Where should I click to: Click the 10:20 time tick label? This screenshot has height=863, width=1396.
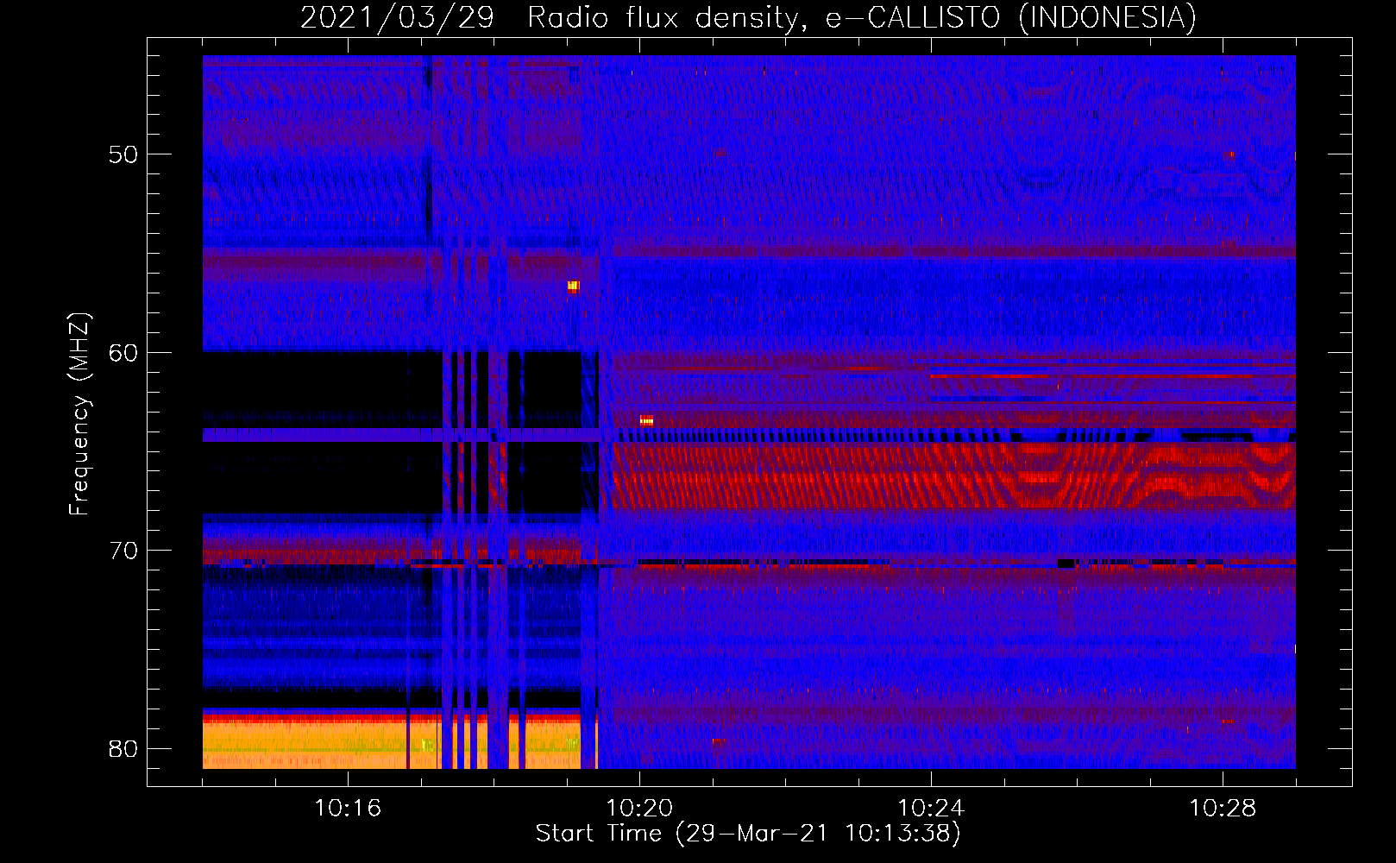(639, 809)
